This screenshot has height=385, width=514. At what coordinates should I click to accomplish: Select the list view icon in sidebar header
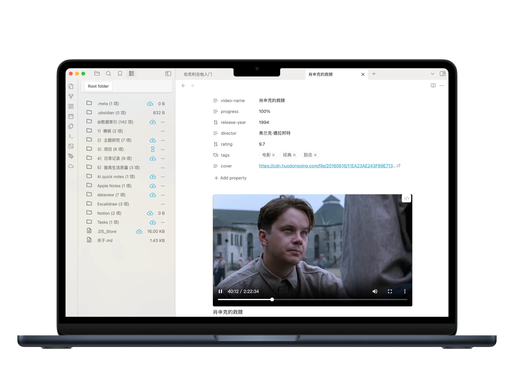point(131,74)
